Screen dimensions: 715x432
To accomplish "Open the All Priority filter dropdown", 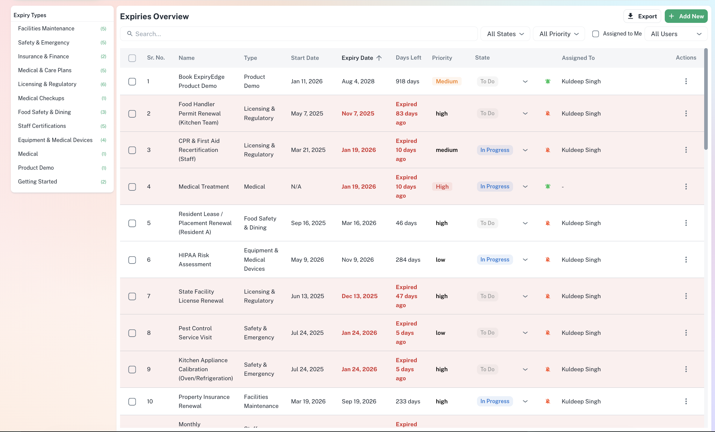I will [x=559, y=34].
